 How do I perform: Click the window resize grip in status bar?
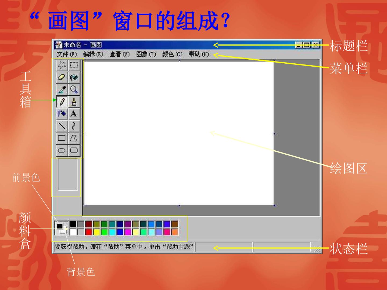coord(317,250)
